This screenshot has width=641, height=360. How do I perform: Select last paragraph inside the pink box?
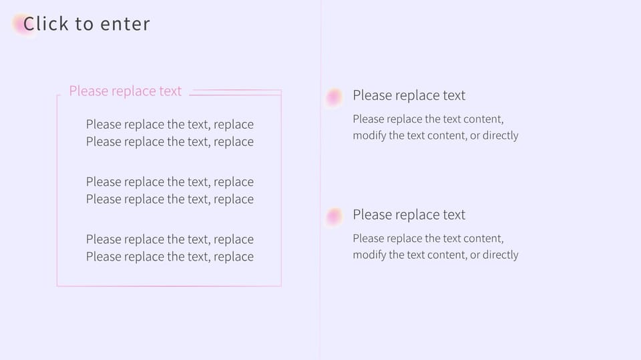pyautogui.click(x=170, y=248)
